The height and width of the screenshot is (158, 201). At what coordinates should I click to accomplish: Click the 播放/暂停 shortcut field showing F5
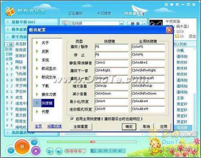[111, 47]
